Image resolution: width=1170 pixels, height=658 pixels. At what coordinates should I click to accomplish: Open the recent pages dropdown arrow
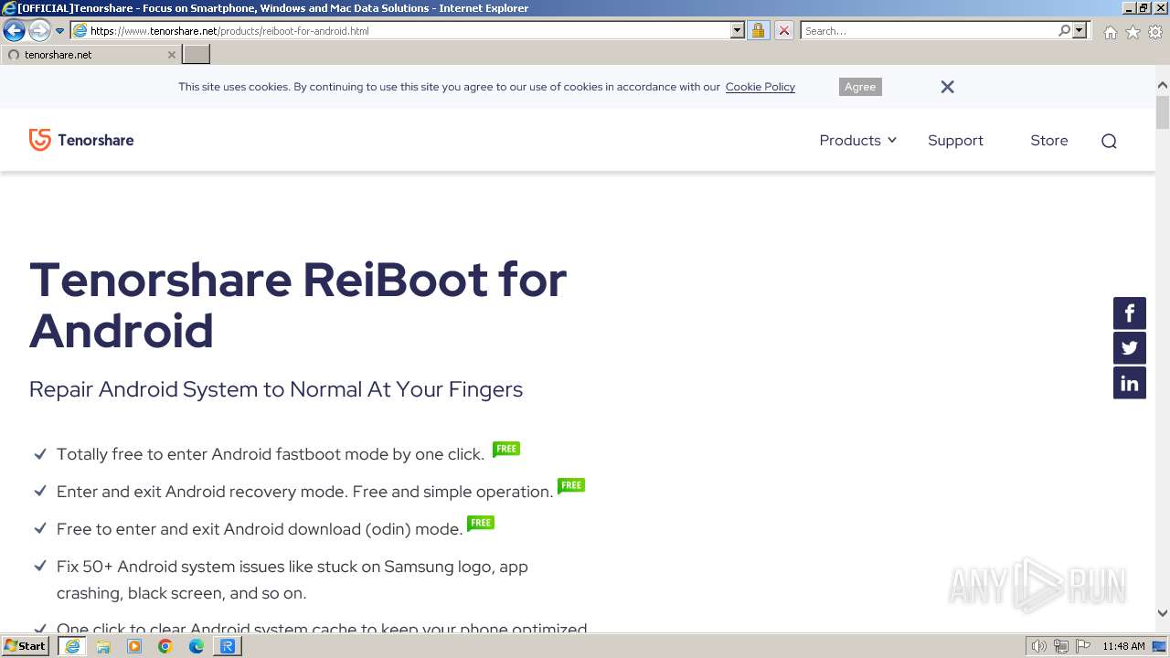[x=59, y=31]
